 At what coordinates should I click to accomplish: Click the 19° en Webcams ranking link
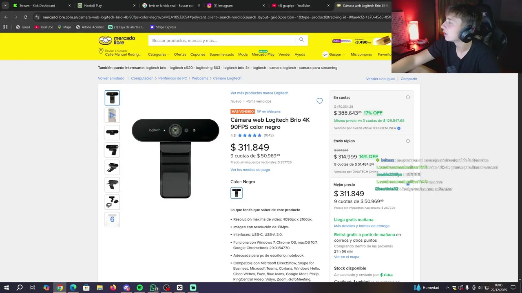pos(269,112)
